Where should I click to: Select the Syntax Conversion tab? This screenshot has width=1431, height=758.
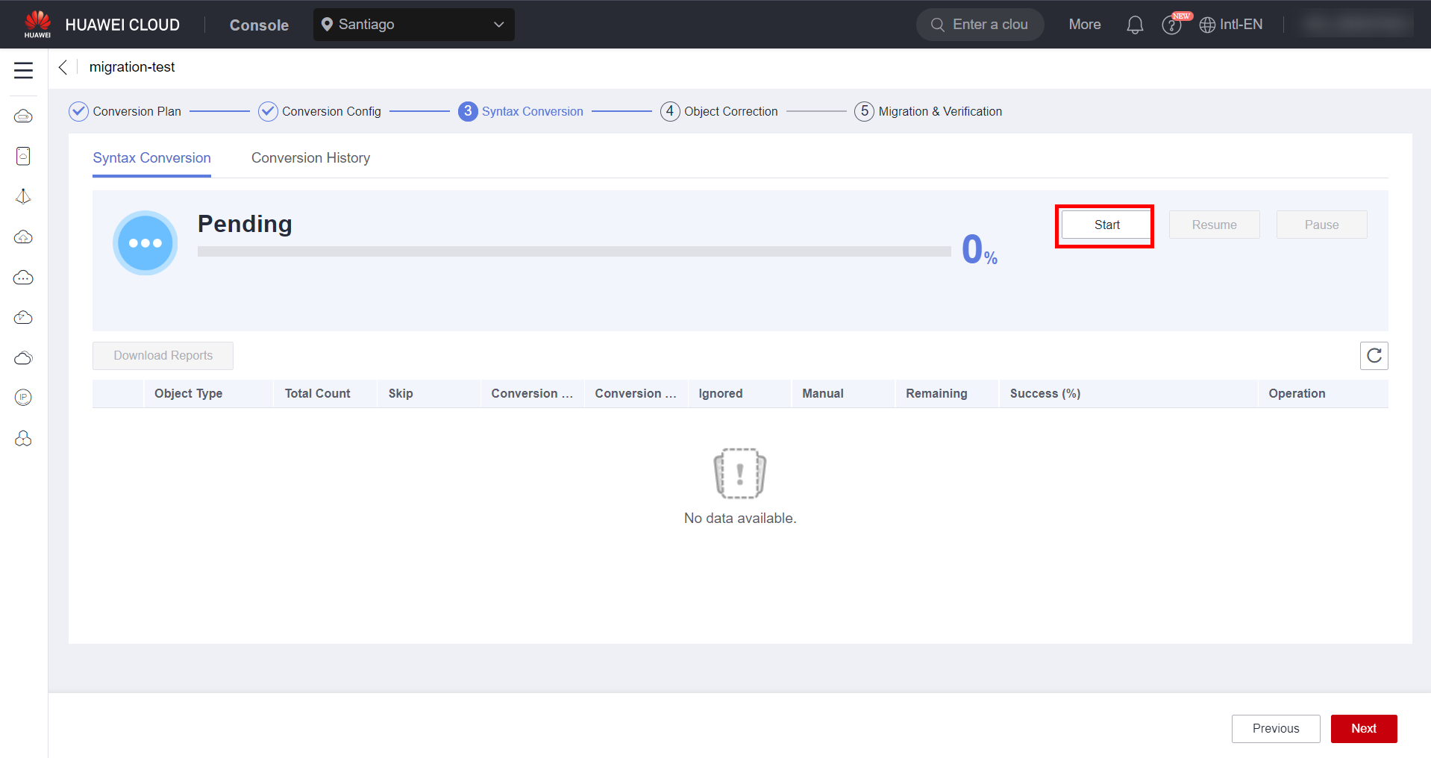[x=151, y=158]
